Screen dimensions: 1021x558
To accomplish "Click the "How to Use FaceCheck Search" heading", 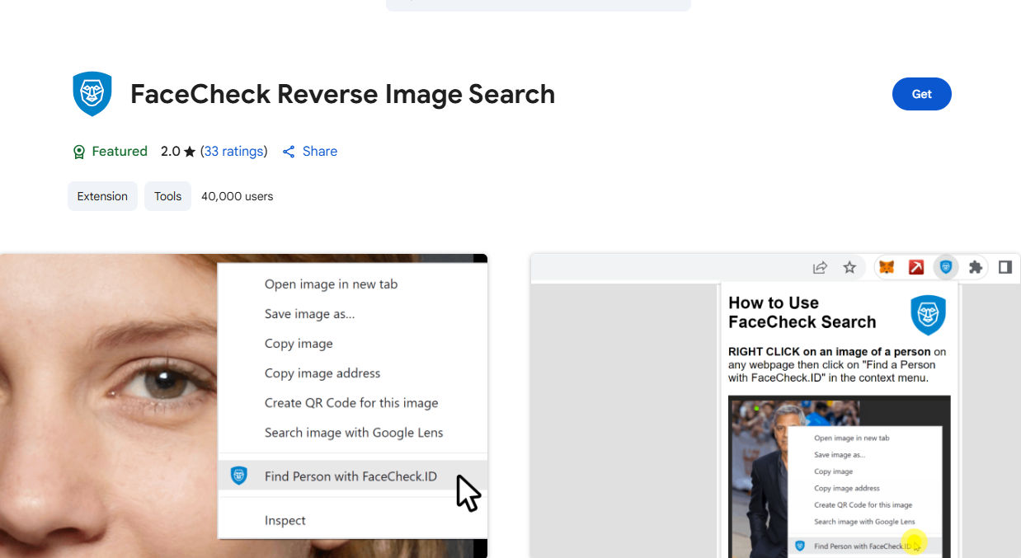I will coord(802,312).
